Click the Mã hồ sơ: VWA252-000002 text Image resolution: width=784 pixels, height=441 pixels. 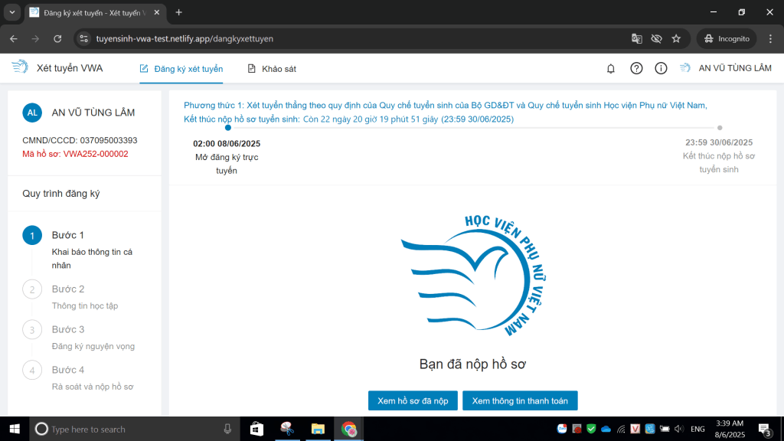click(75, 154)
